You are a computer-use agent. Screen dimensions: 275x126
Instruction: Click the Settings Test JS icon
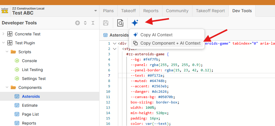[x=17, y=79]
